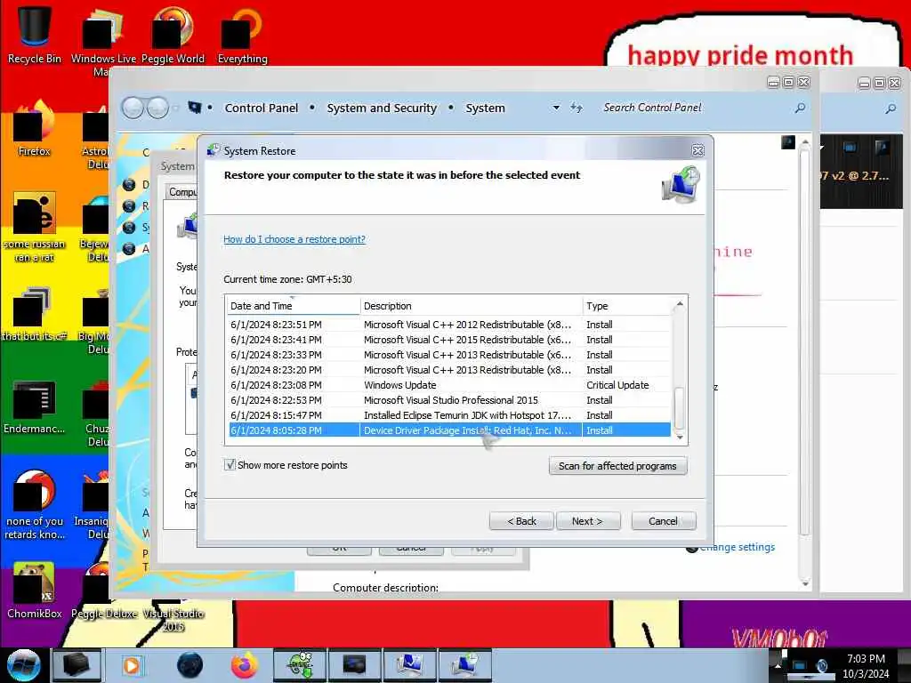Click System and Security breadcrumb
The image size is (911, 683).
click(382, 108)
